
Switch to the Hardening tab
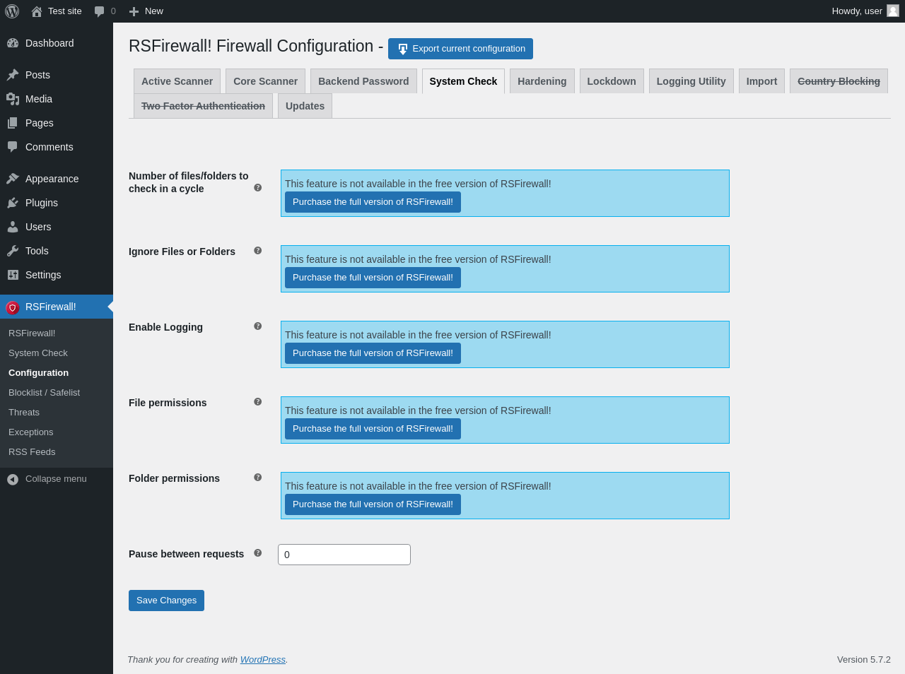pyautogui.click(x=542, y=81)
